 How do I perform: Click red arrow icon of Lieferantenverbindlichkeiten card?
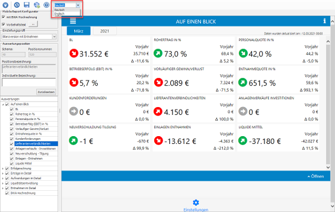click(x=158, y=112)
